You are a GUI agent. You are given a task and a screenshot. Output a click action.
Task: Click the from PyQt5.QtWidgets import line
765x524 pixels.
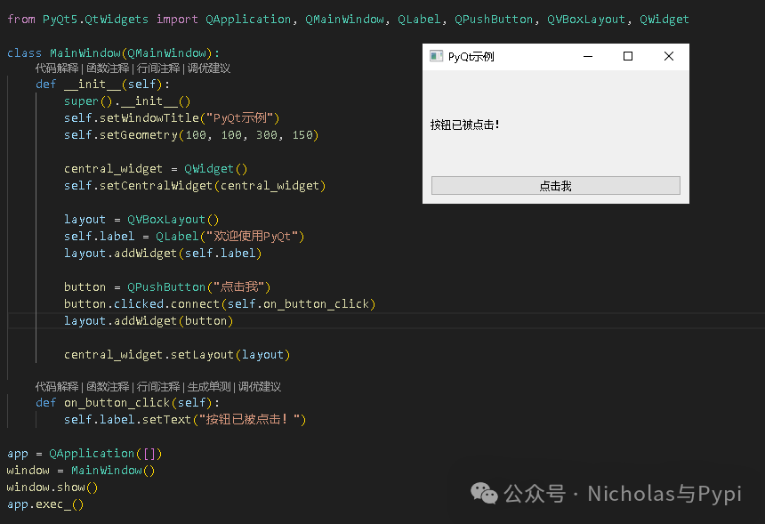[348, 20]
